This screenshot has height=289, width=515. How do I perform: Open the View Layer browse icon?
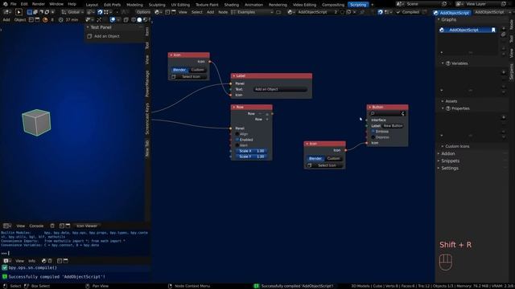coord(459,4)
